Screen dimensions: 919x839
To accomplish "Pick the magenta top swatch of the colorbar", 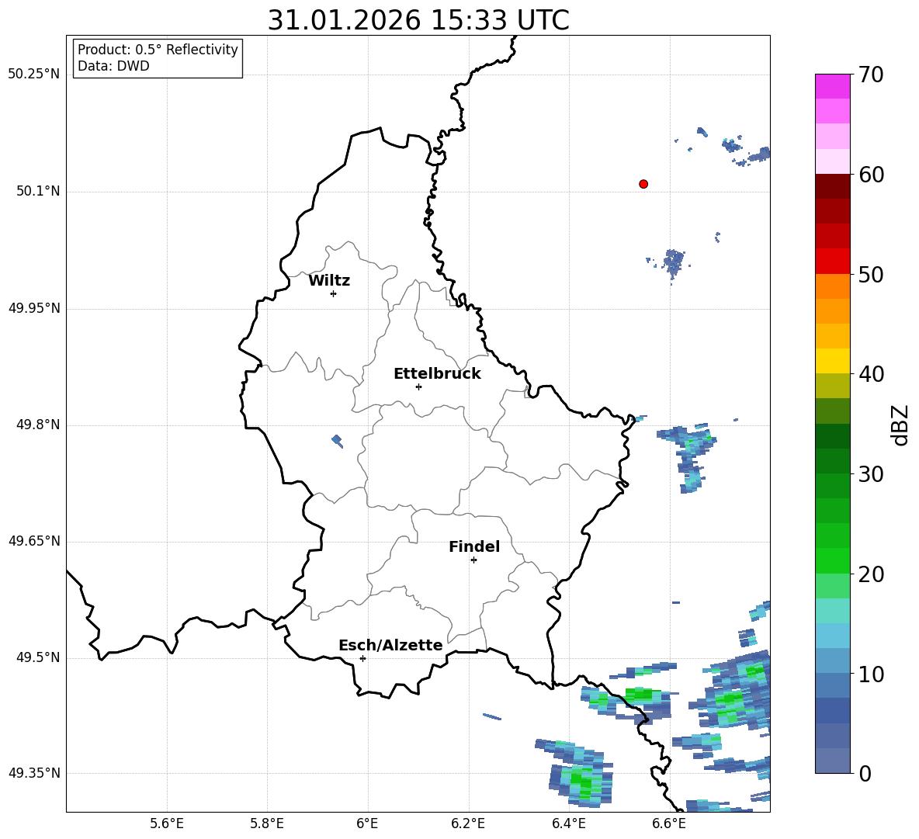I will [x=833, y=86].
